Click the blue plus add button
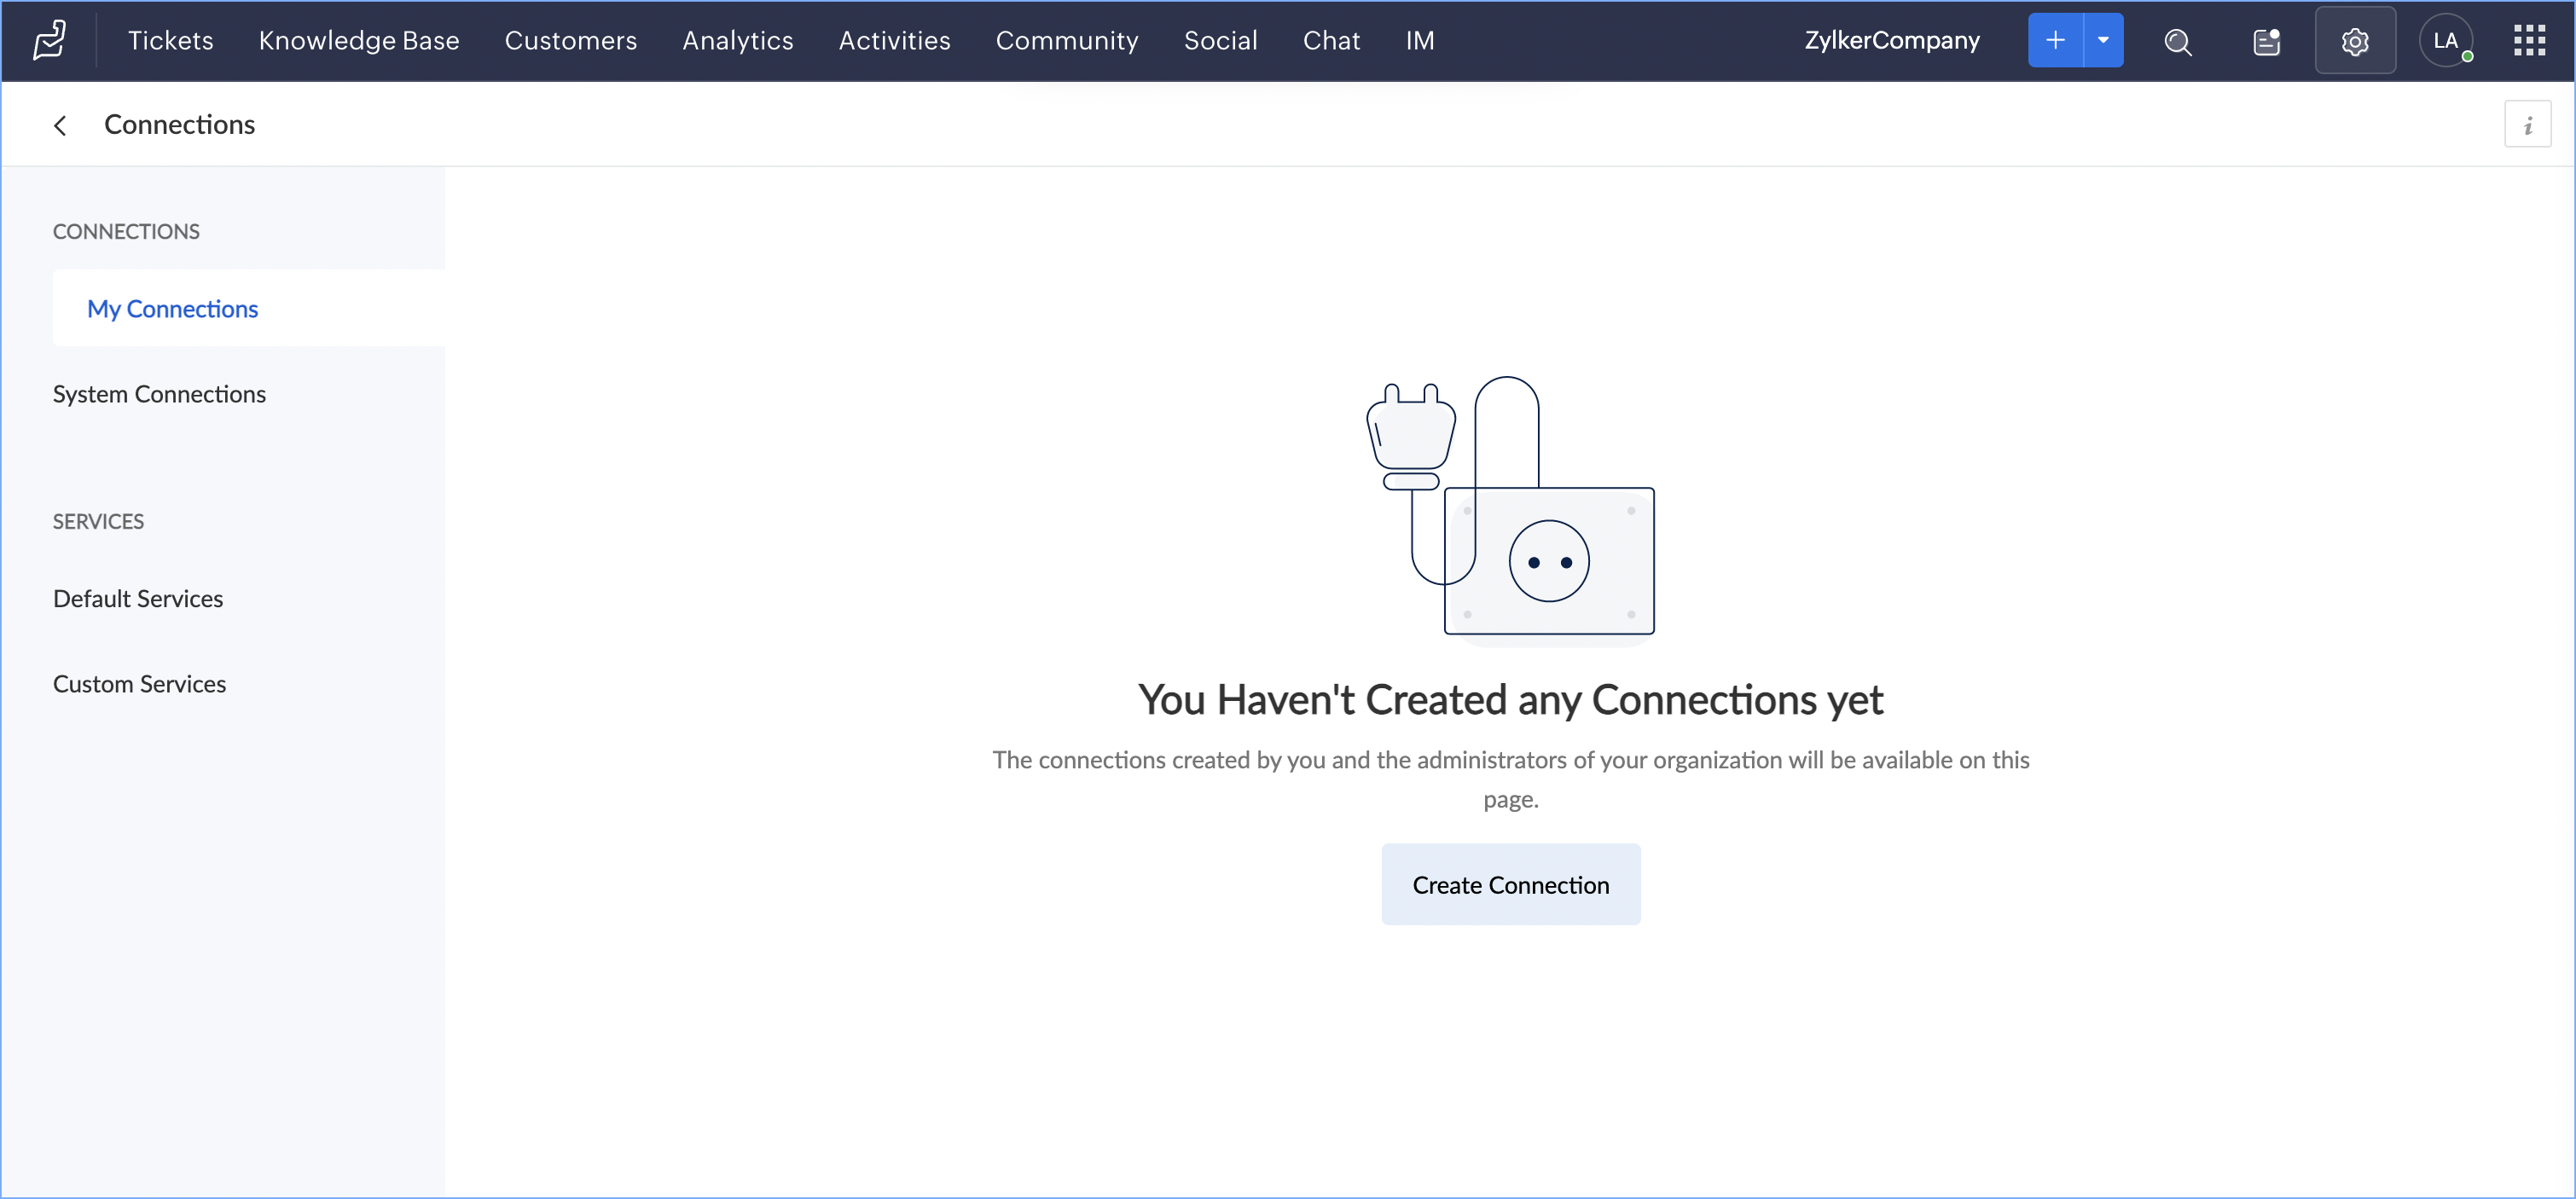 tap(2055, 40)
